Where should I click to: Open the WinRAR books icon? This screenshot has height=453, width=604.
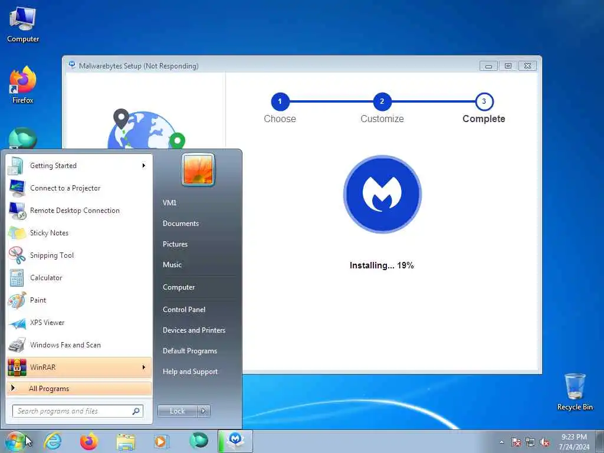[x=17, y=367]
